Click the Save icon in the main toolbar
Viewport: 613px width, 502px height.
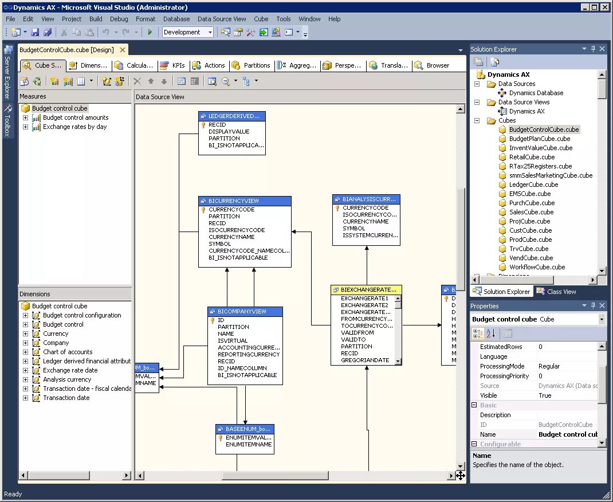point(35,32)
